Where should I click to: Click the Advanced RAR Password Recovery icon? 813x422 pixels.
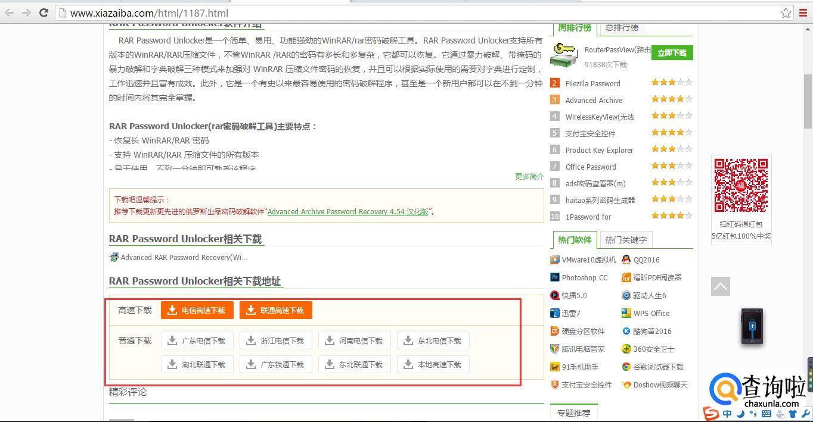pos(114,257)
